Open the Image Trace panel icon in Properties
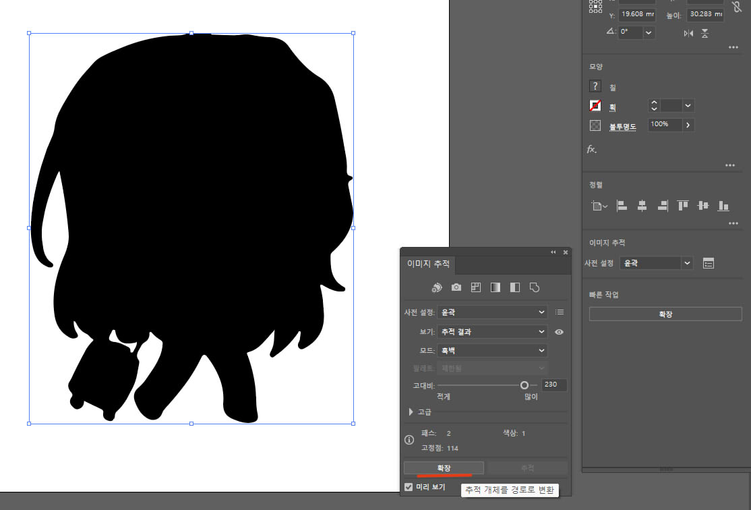This screenshot has width=751, height=510. [709, 263]
